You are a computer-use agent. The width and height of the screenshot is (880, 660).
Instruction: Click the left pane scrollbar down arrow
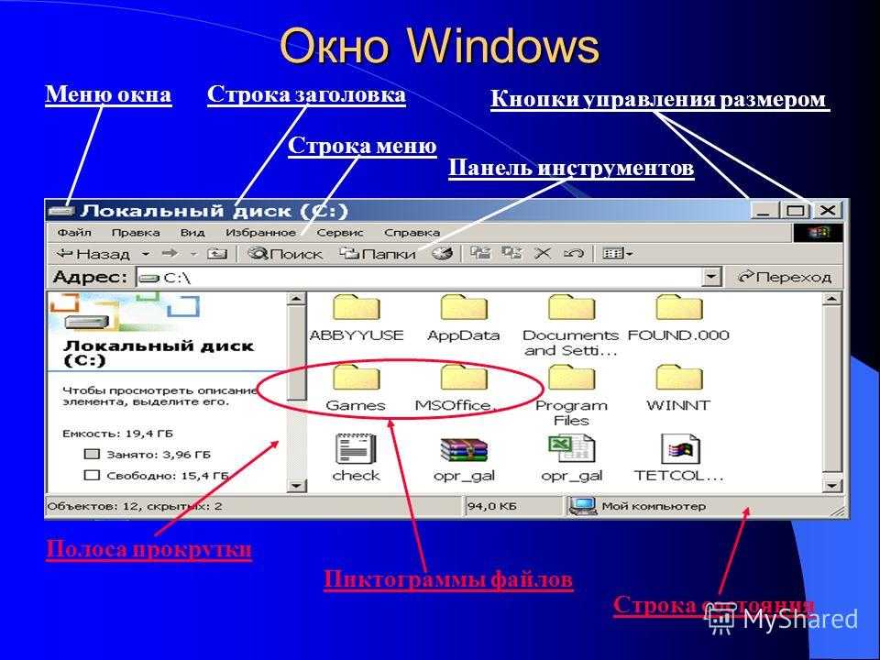(x=296, y=484)
